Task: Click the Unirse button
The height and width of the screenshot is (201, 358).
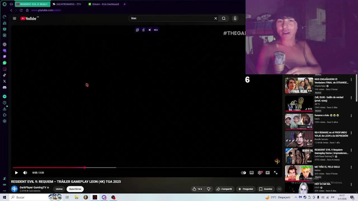Action: tap(59, 189)
